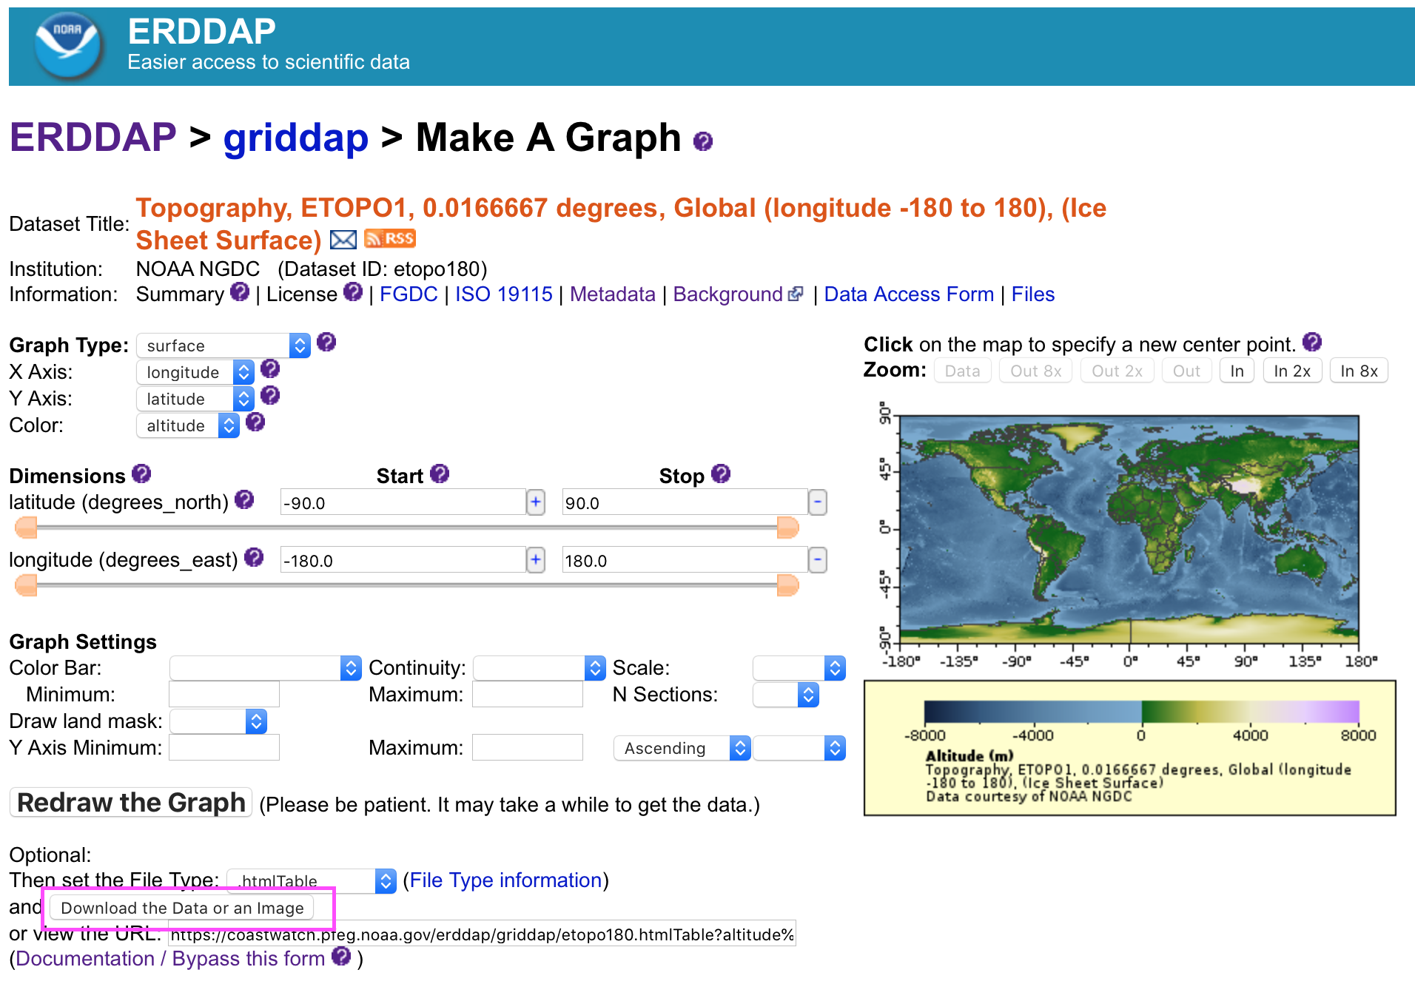Click the plus stepper for latitude start
Image resolution: width=1415 pixels, height=984 pixels.
click(536, 502)
